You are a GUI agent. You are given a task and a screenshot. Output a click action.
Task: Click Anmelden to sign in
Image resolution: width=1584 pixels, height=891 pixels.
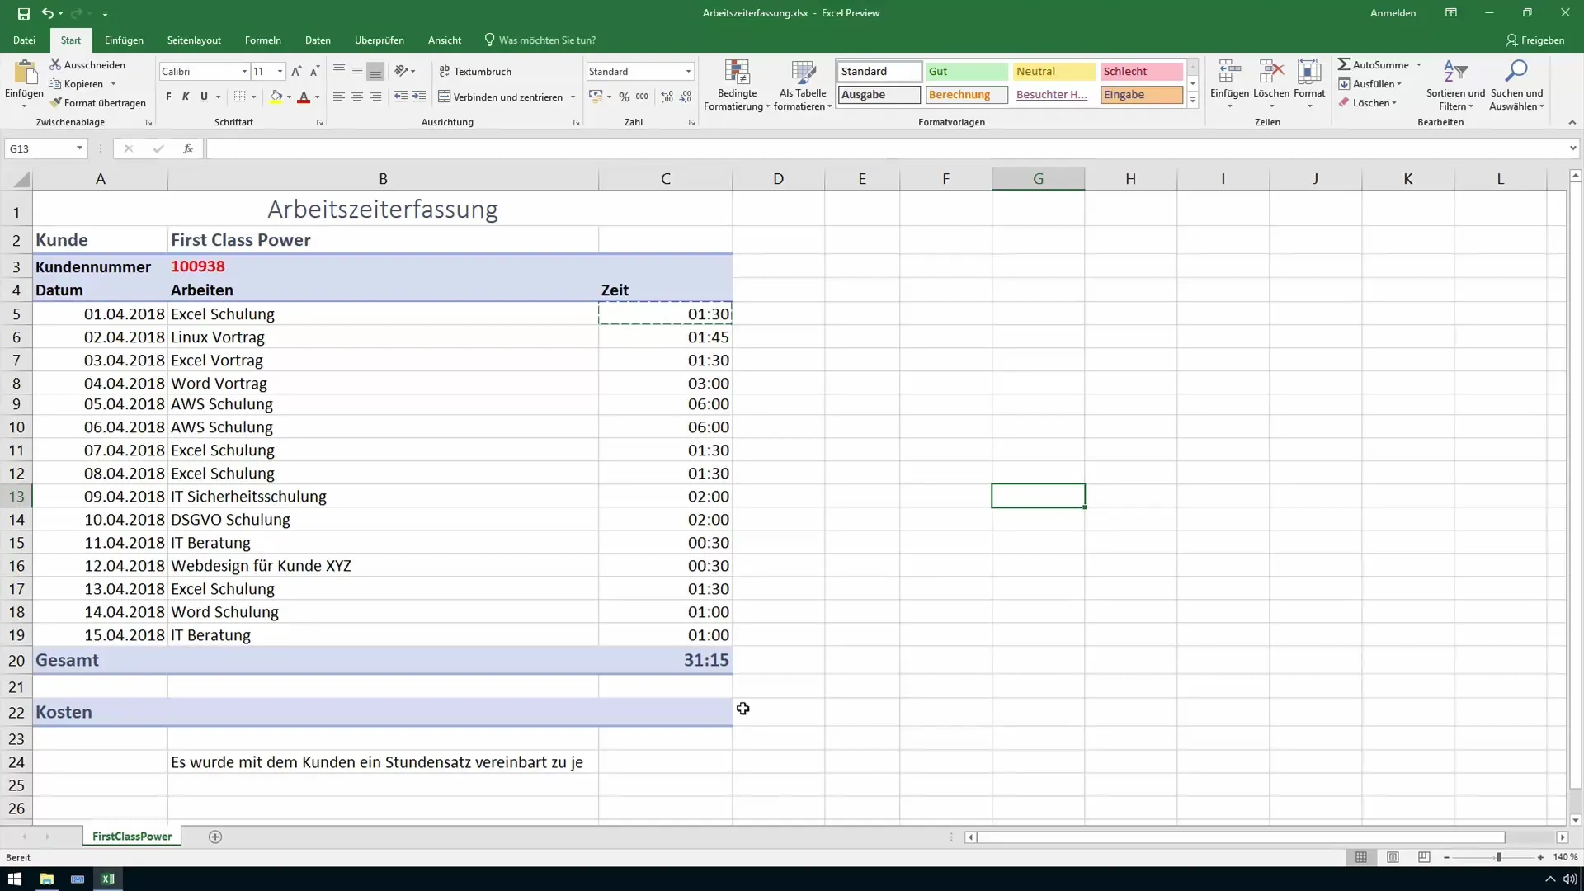click(1393, 13)
